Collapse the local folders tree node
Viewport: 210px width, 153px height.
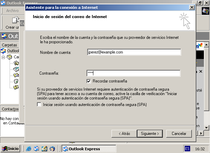click(3, 57)
